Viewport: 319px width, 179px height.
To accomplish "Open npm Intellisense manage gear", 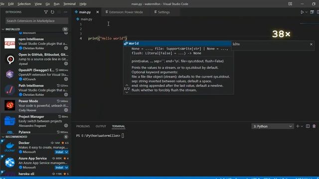I will [x=66, y=48].
